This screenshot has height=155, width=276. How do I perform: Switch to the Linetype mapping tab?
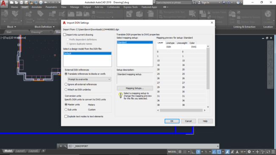[170, 43]
